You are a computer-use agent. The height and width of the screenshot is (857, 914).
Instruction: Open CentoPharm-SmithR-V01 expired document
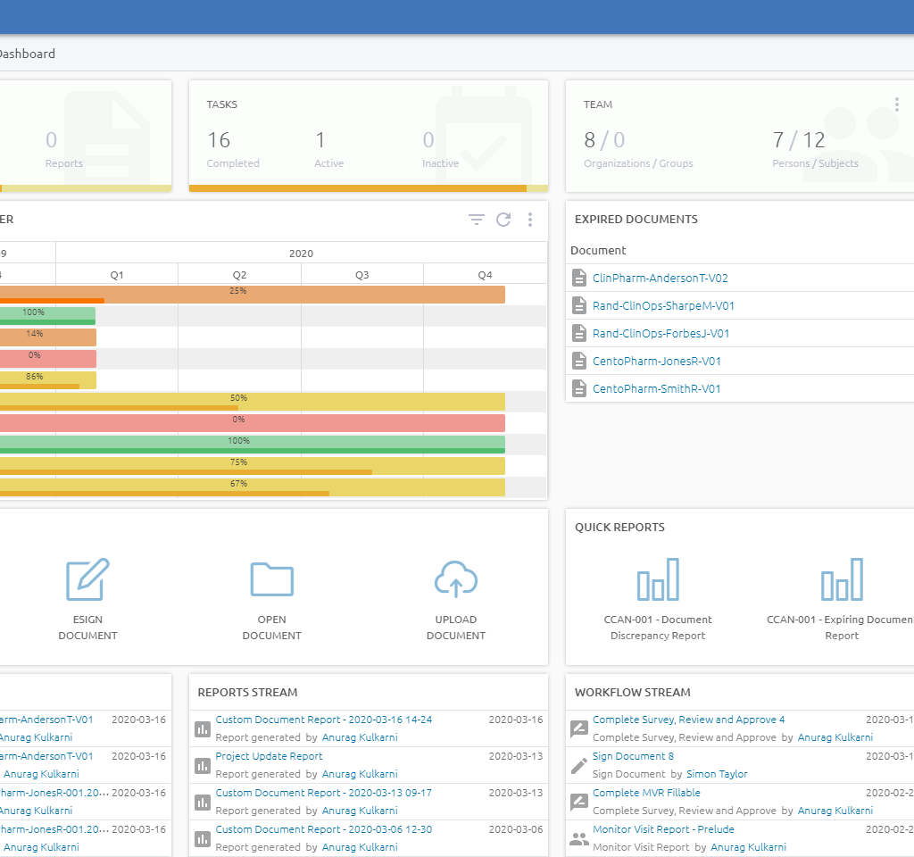click(x=656, y=389)
